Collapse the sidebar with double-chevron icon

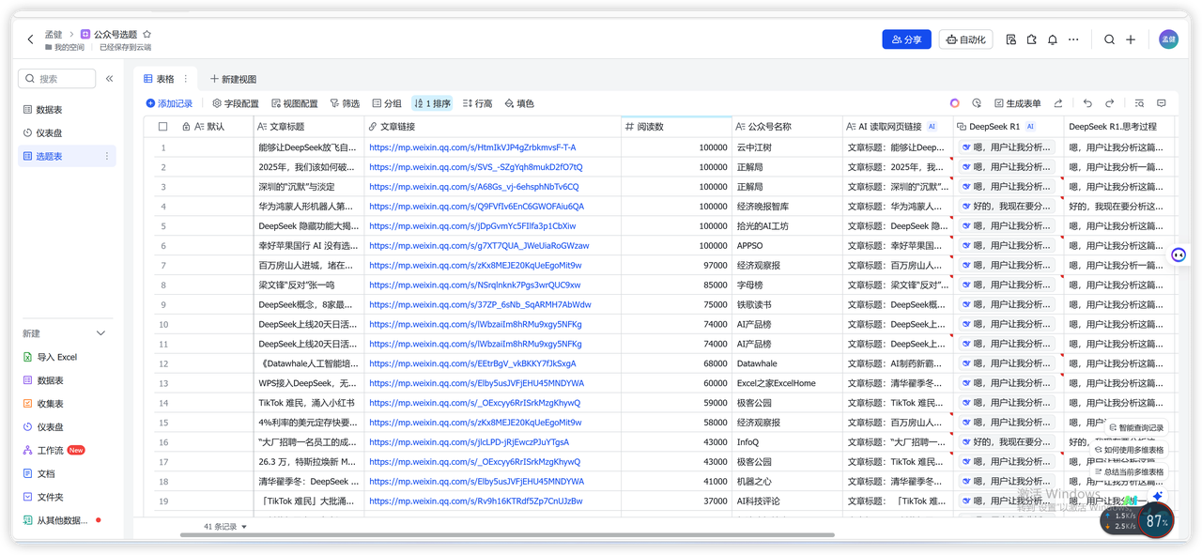[109, 79]
